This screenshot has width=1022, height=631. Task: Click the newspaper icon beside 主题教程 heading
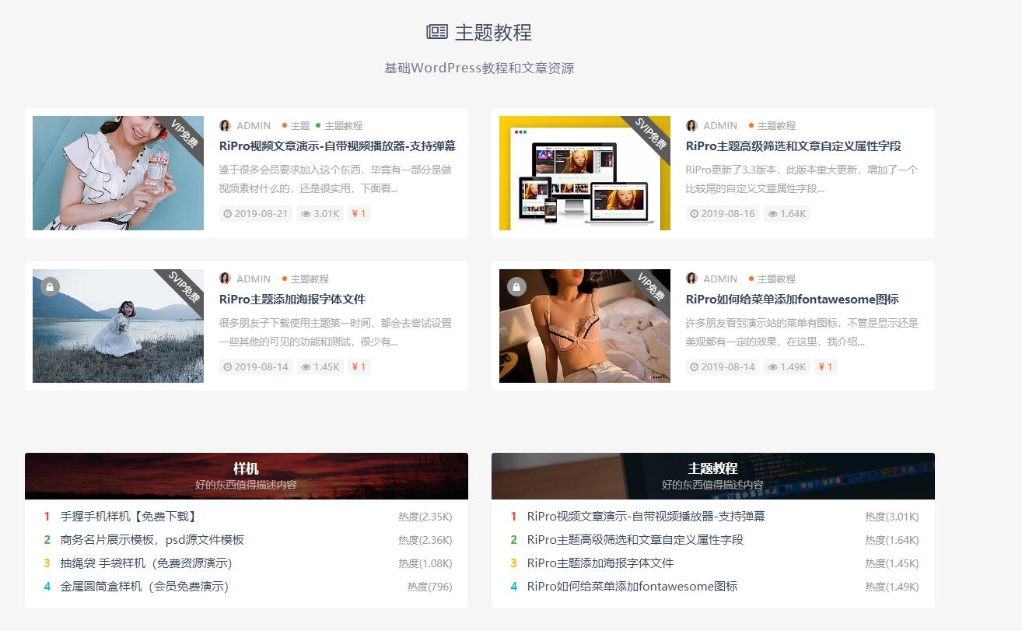437,32
